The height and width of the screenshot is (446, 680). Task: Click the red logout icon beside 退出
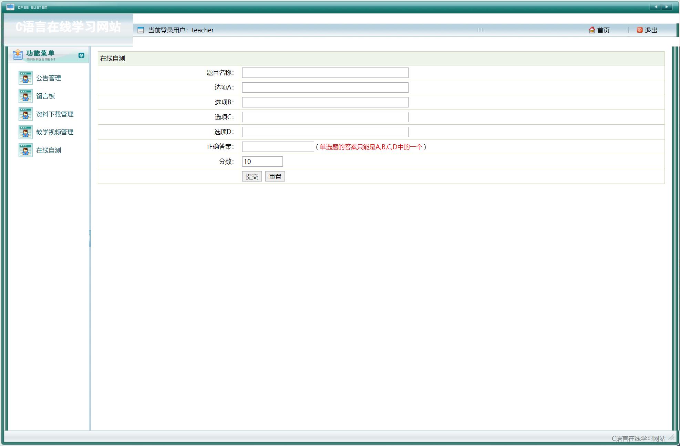pyautogui.click(x=639, y=30)
